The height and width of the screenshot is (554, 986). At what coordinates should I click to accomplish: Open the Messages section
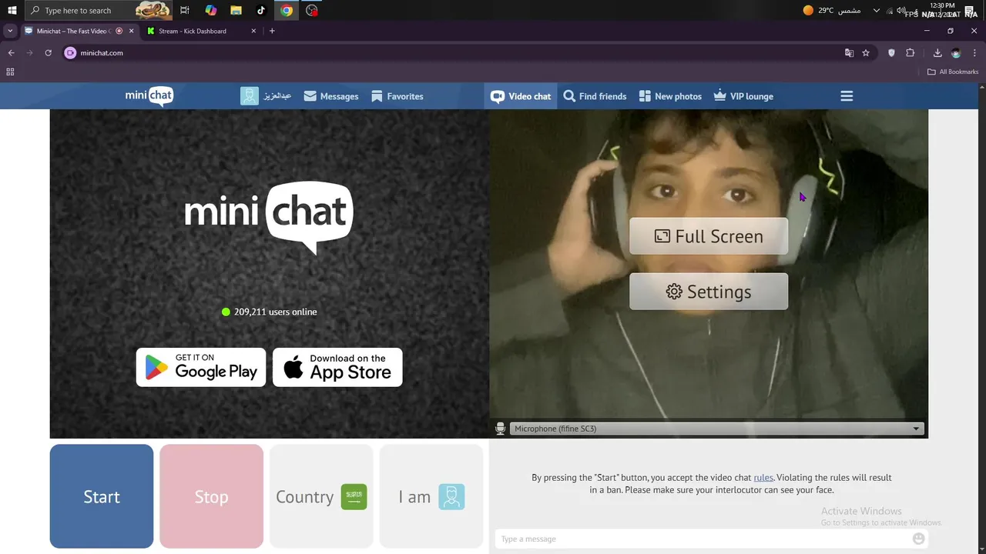(x=331, y=96)
